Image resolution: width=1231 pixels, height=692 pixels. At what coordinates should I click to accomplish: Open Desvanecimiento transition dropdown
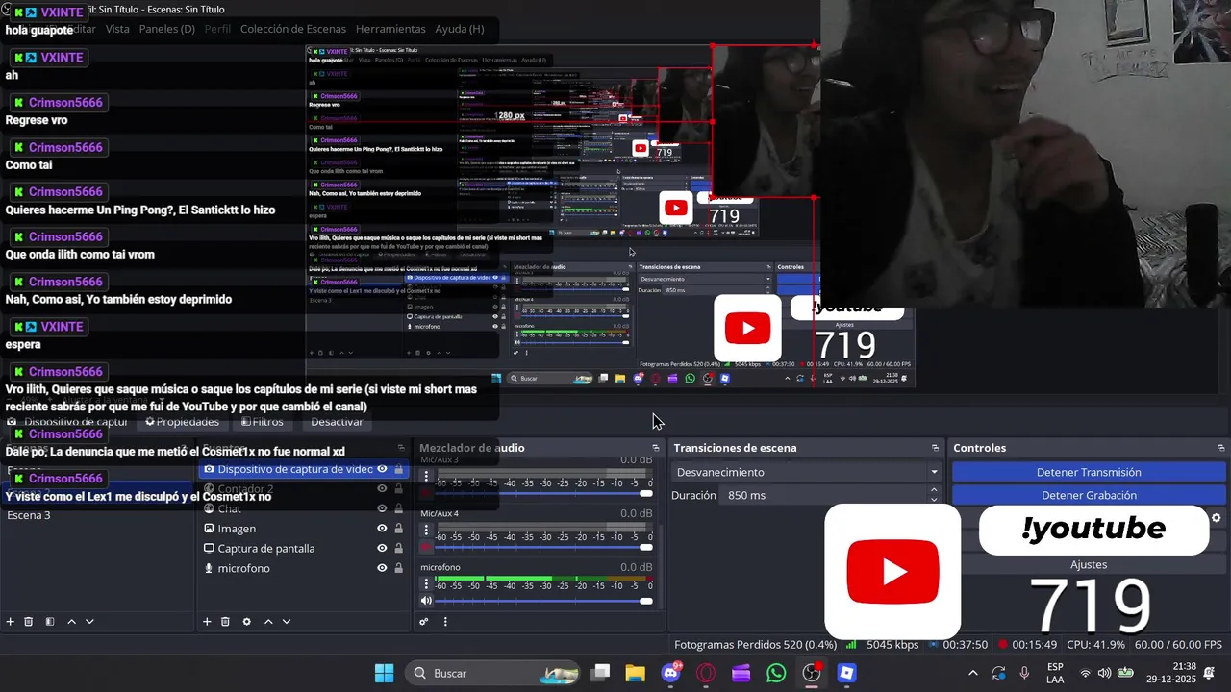coord(808,472)
